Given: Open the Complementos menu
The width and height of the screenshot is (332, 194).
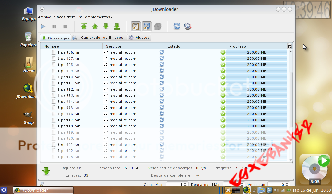Looking at the screenshot, I should click(96, 17).
